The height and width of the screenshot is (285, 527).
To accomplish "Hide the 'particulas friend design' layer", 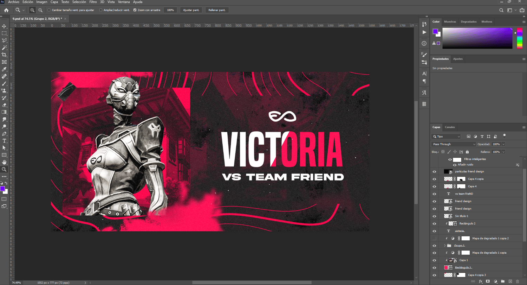I will click(x=434, y=172).
